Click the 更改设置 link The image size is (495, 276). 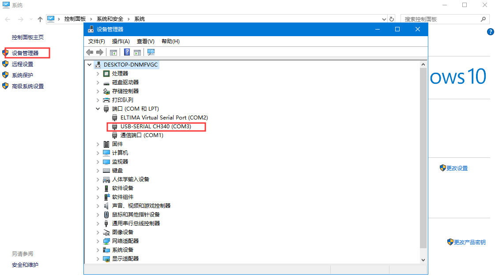457,168
